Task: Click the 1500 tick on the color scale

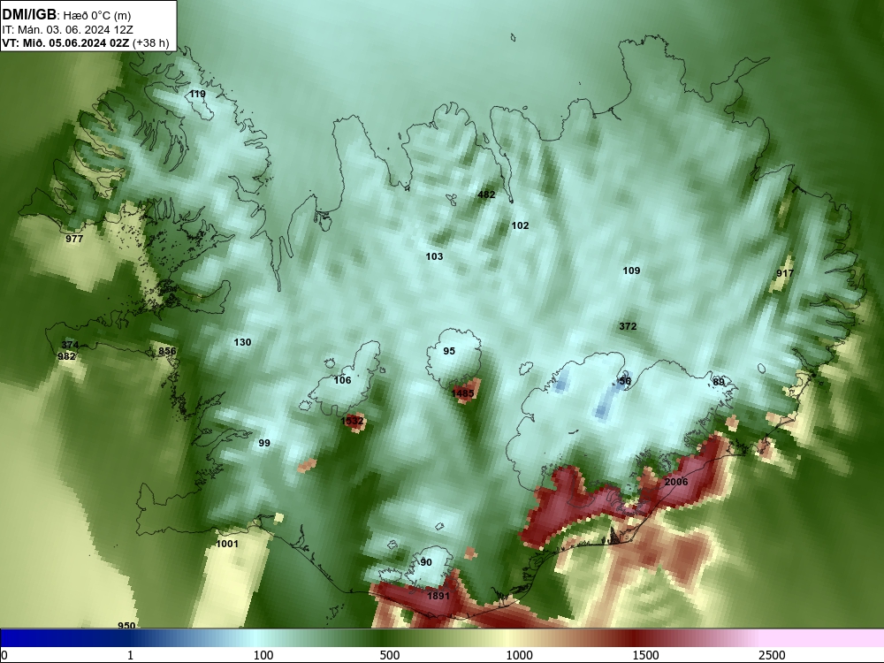Action: coord(645,655)
